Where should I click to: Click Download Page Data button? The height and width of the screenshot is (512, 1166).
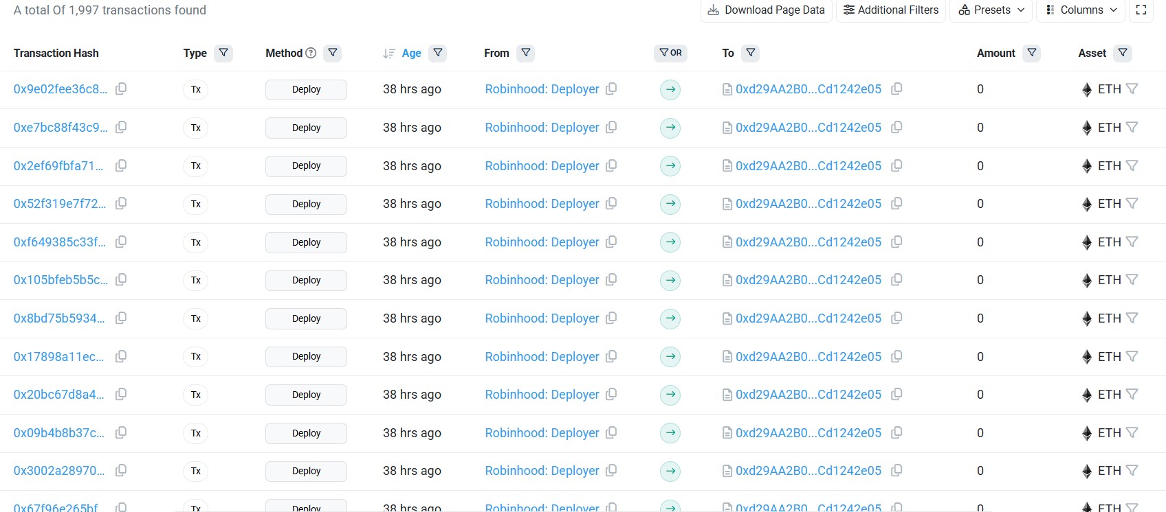pos(767,10)
